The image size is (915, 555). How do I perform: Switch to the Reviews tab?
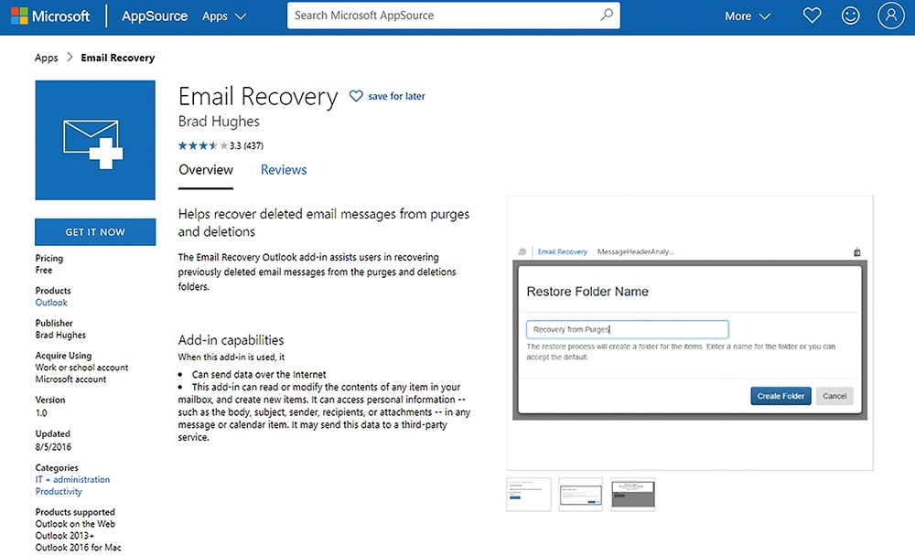(x=284, y=170)
